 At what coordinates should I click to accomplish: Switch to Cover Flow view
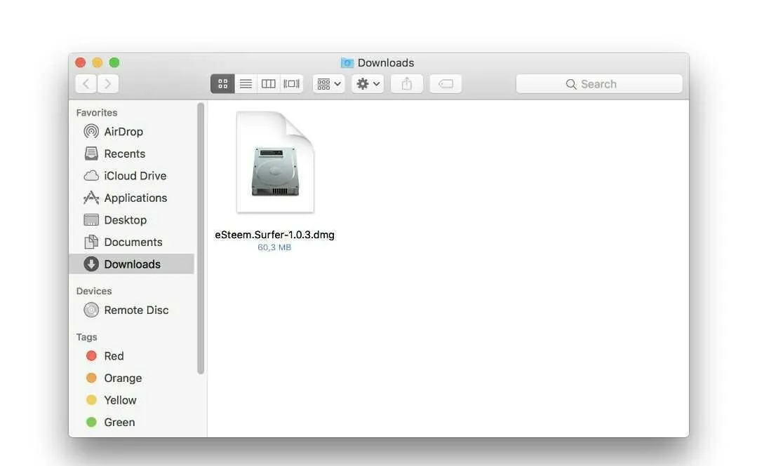291,84
